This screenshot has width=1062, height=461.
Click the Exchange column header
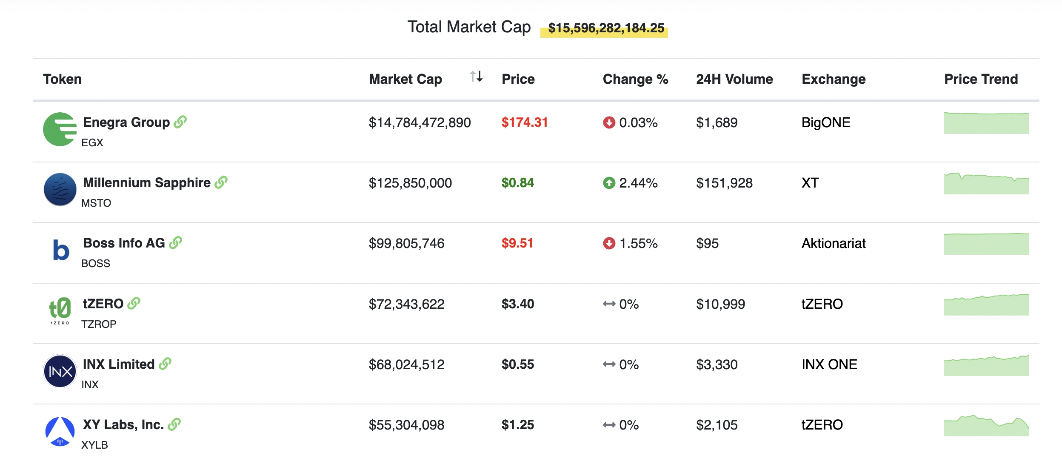pos(834,79)
